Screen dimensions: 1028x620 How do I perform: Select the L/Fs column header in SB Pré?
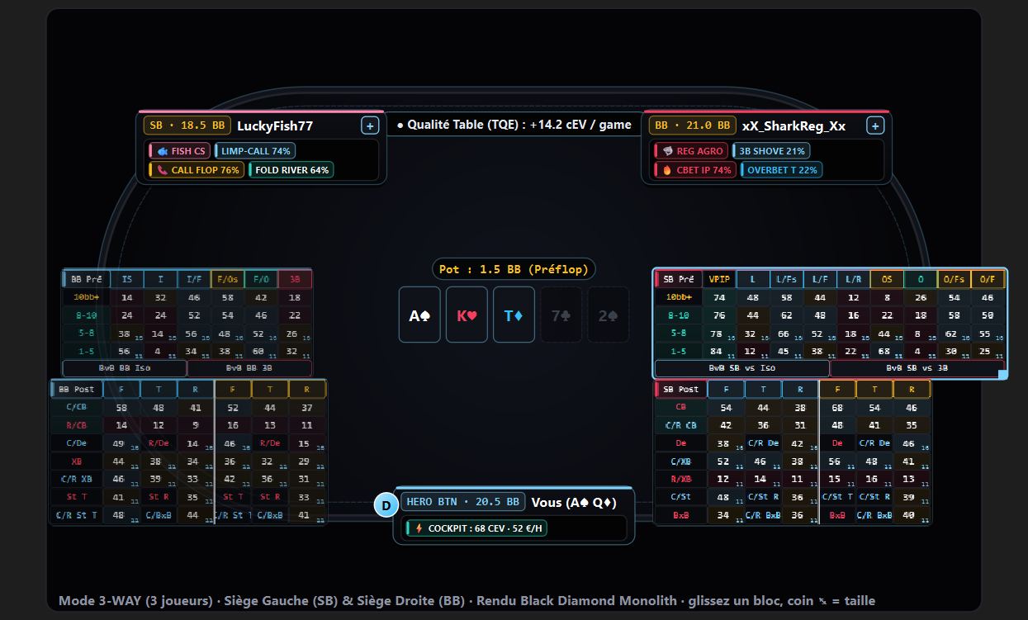[786, 279]
